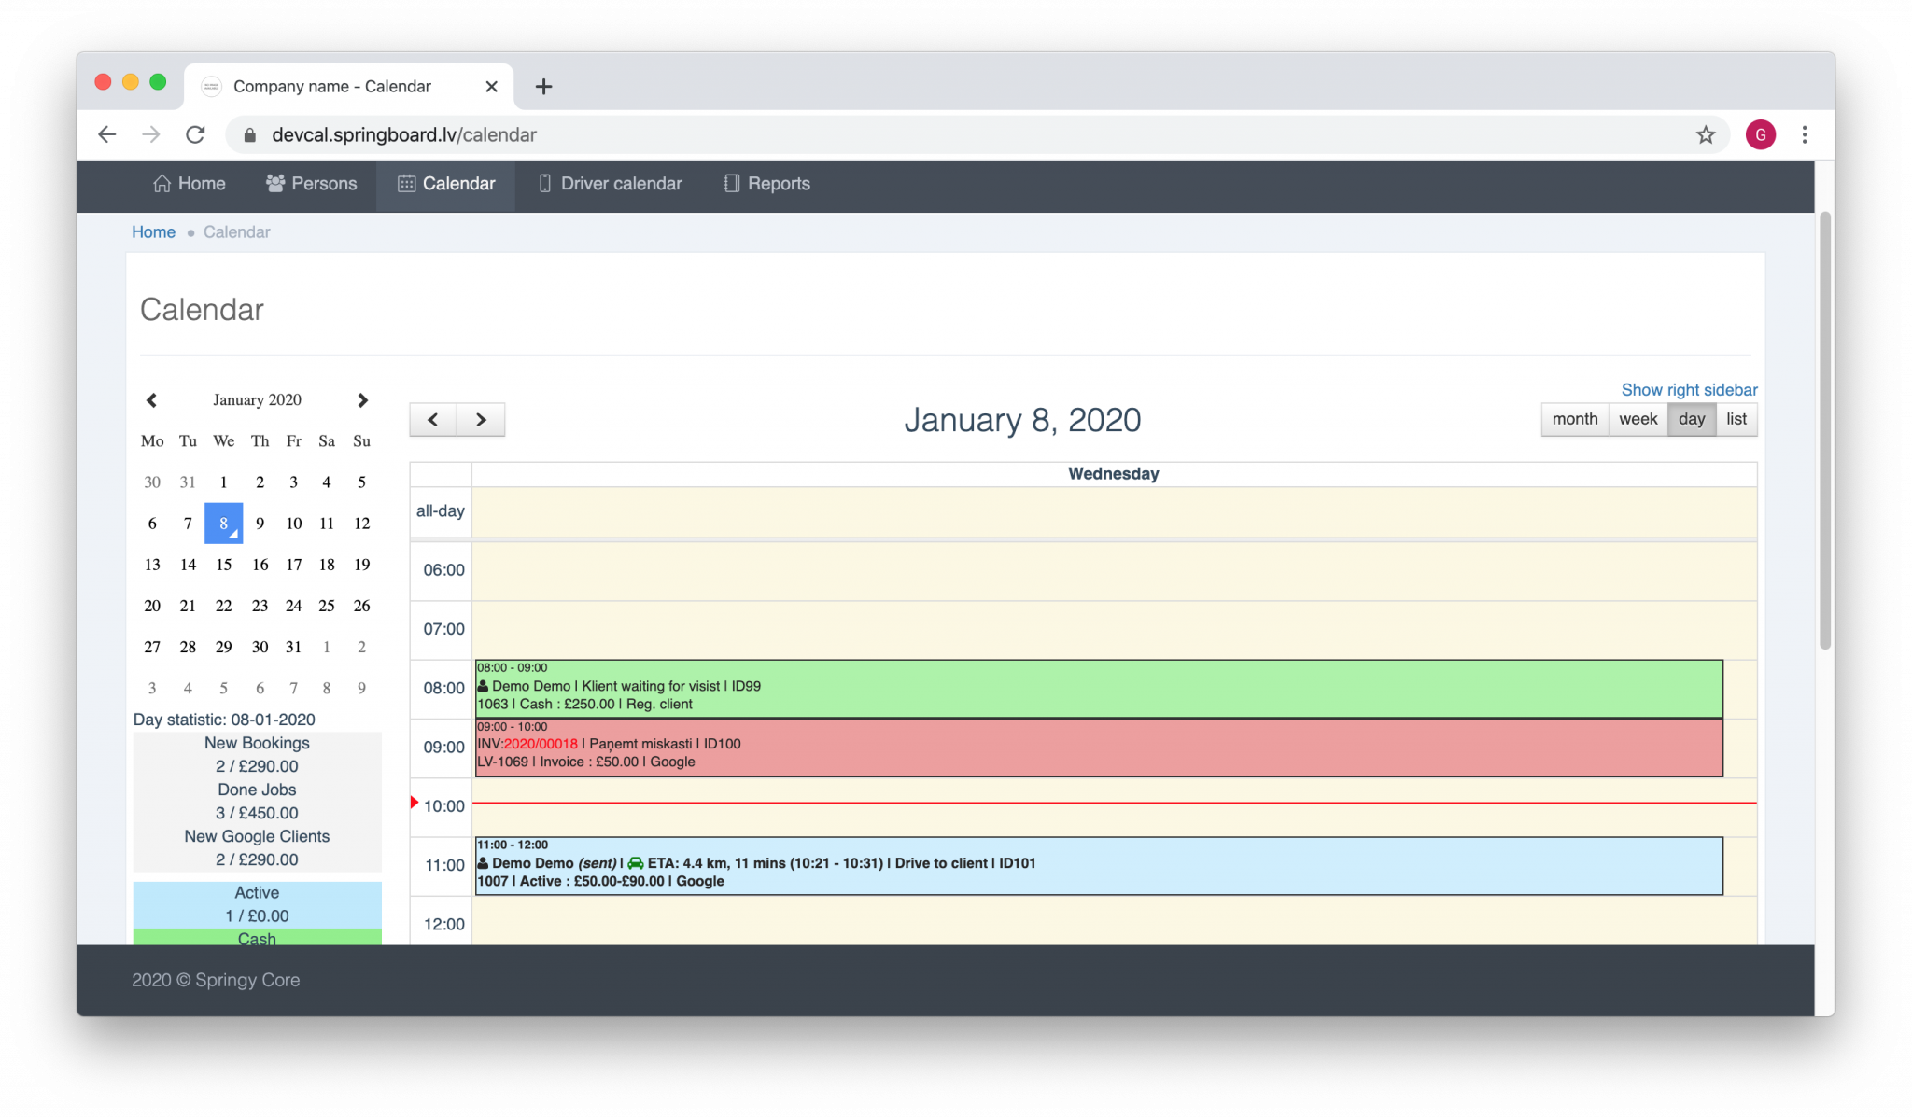
Task: Open the Home navigation item
Action: pos(190,184)
